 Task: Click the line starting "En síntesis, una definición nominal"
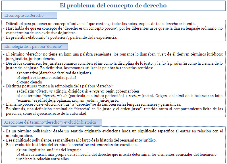pos(114,109)
